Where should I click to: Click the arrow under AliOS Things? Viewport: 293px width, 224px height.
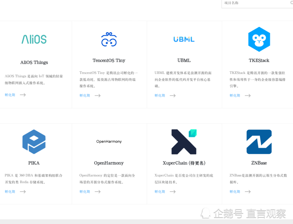[23, 95]
